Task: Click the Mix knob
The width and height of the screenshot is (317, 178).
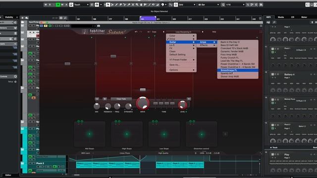Action: point(97,106)
